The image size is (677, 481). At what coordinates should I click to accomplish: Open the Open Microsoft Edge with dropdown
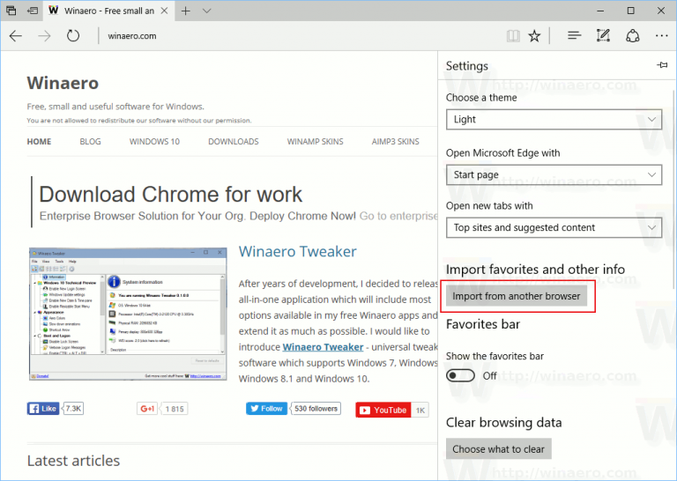[554, 174]
